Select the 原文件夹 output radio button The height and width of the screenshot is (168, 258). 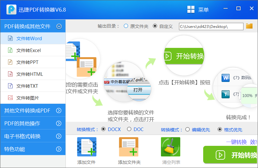pyautogui.click(x=126, y=26)
